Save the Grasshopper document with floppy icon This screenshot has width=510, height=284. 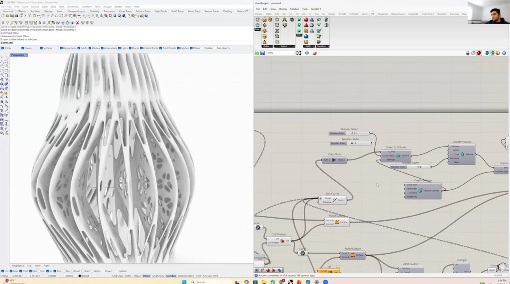point(262,53)
